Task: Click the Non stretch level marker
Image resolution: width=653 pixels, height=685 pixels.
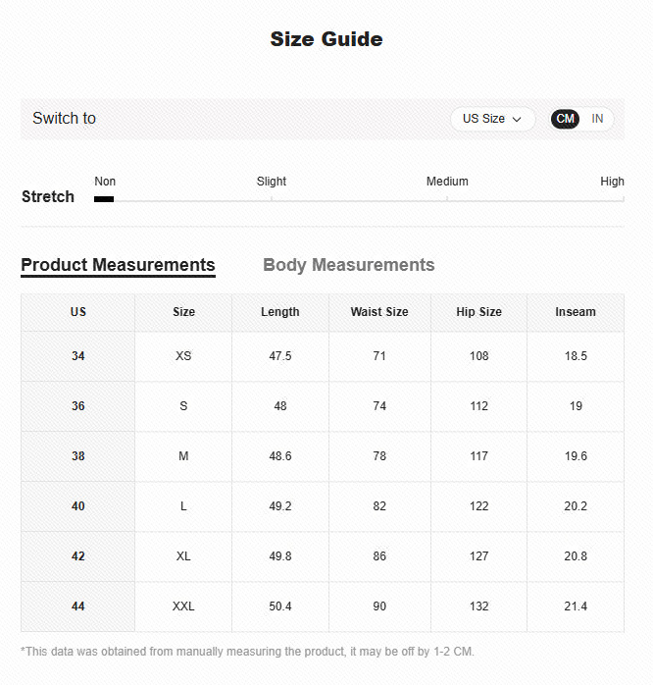Action: click(x=104, y=198)
